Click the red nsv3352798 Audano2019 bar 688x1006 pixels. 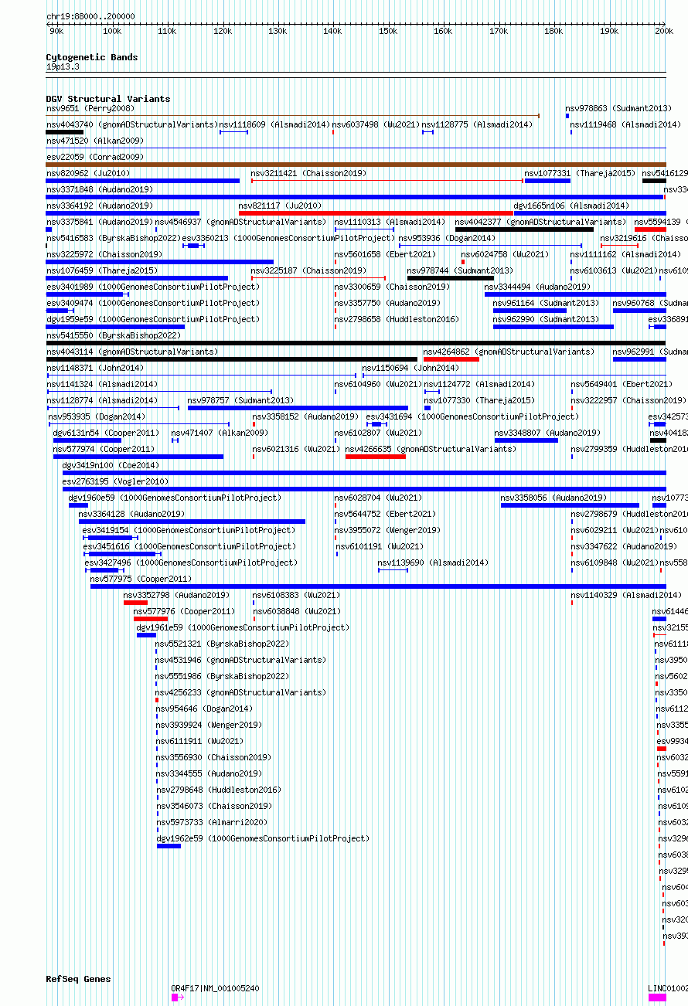(x=135, y=603)
